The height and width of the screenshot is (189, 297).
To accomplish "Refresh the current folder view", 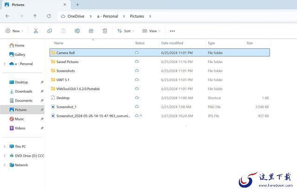I will pos(49,16).
